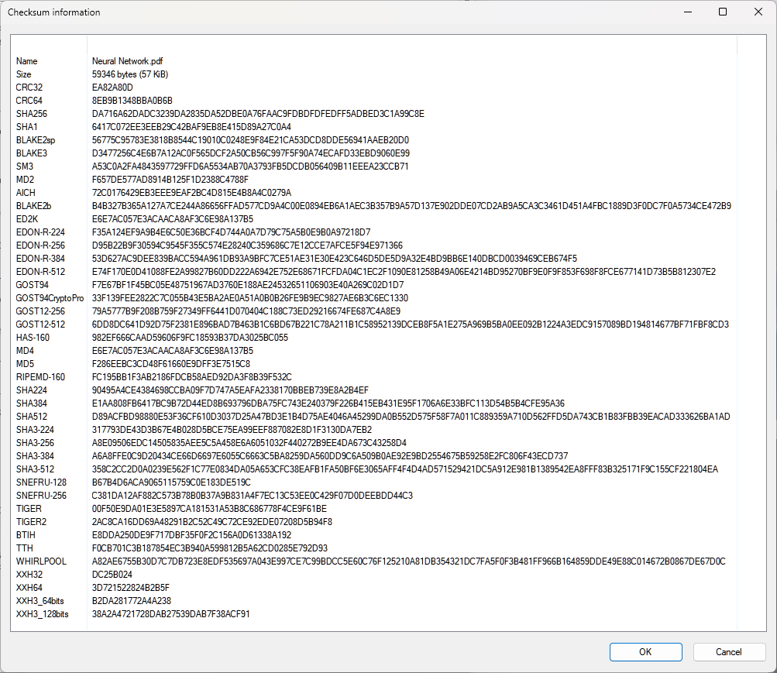Select the BTIH hash value
This screenshot has width=777, height=673.
coord(191,535)
